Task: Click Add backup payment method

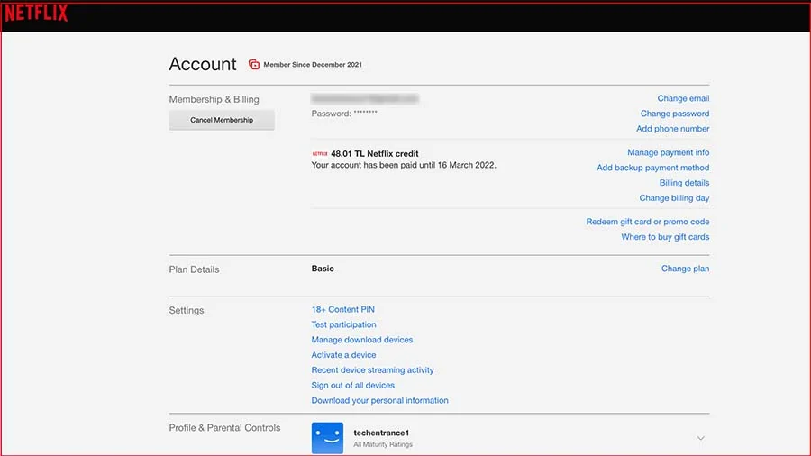Action: tap(652, 168)
